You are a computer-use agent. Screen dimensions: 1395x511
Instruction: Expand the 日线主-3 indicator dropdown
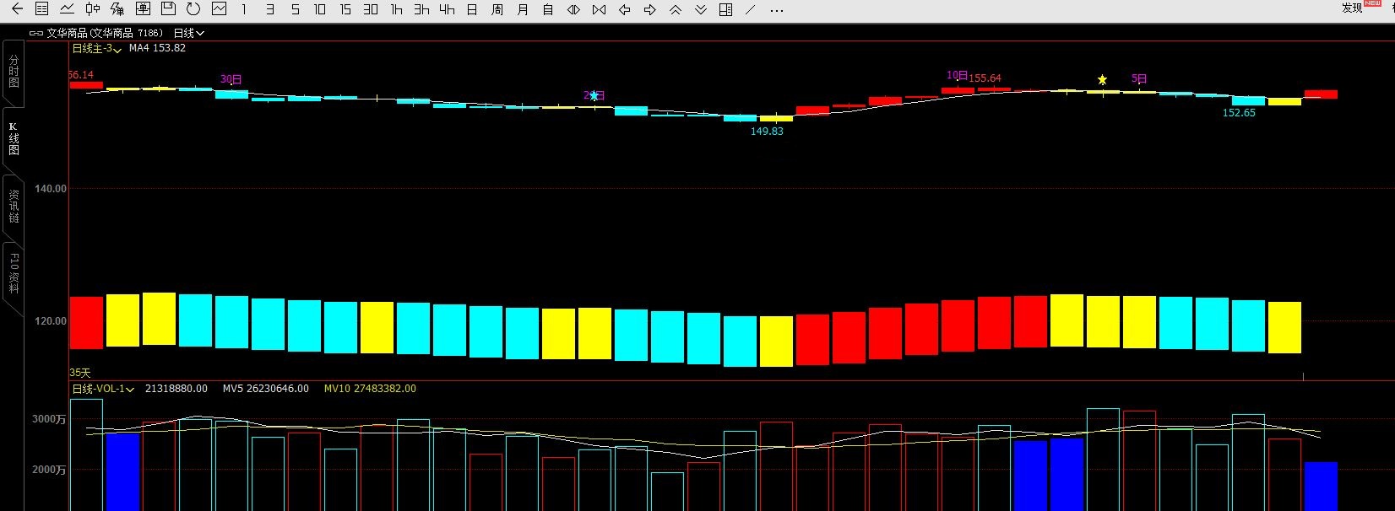(96, 49)
